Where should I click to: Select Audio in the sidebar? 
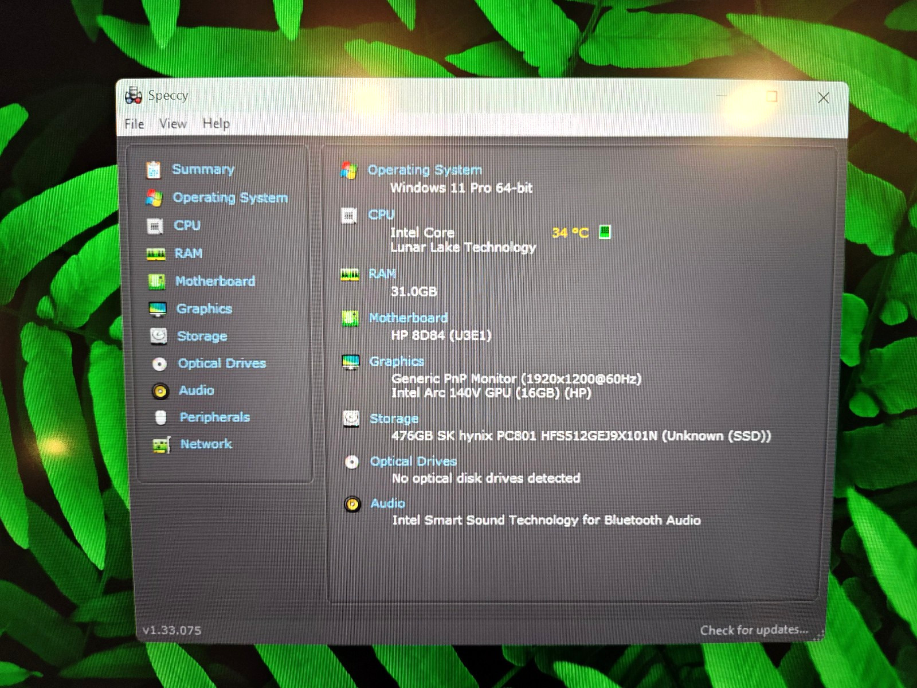(196, 390)
